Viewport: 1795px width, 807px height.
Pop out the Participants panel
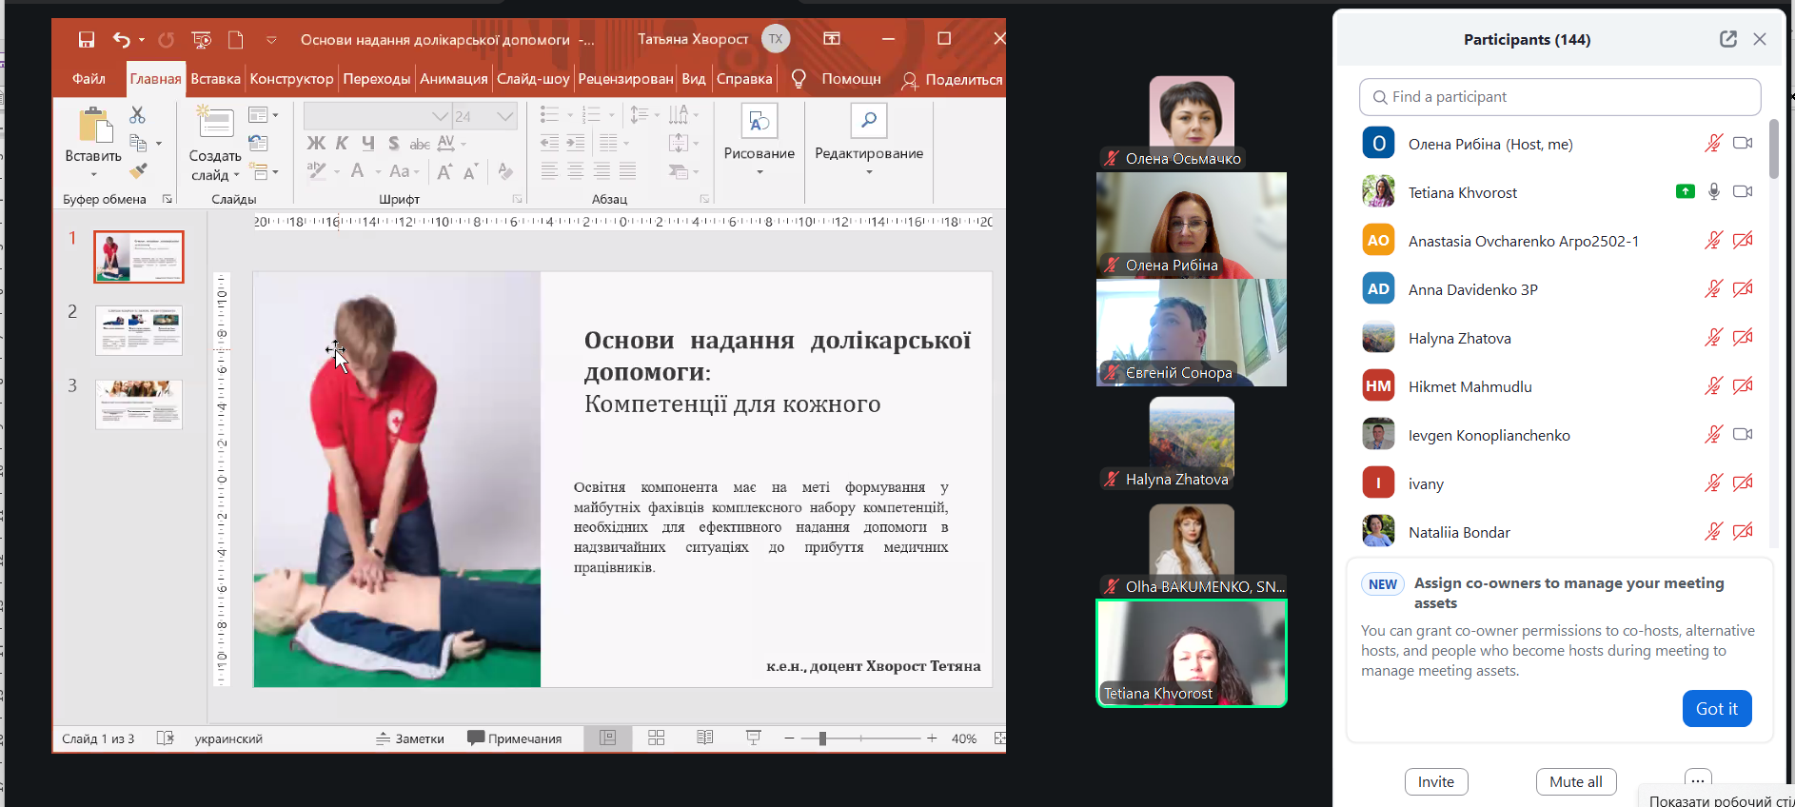[x=1727, y=39]
